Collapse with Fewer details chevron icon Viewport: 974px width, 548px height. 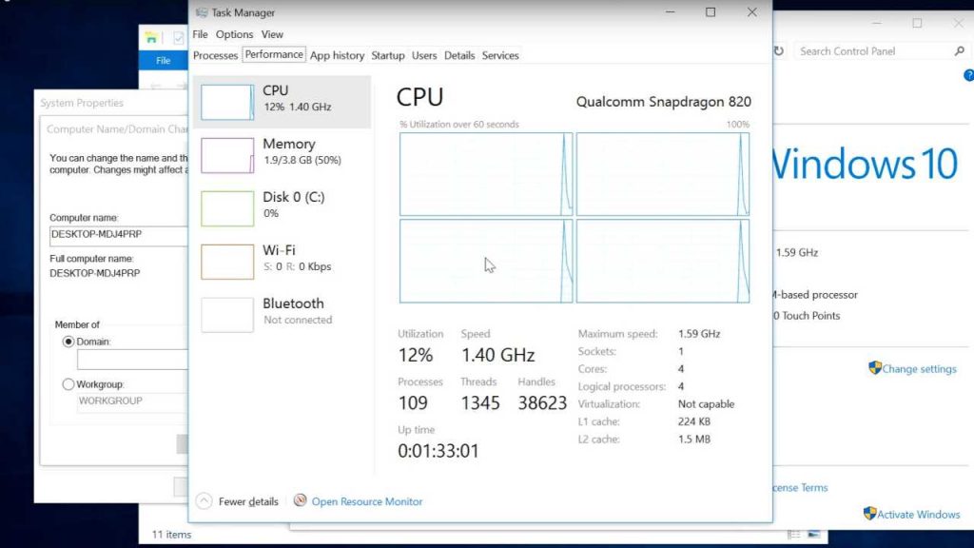204,500
